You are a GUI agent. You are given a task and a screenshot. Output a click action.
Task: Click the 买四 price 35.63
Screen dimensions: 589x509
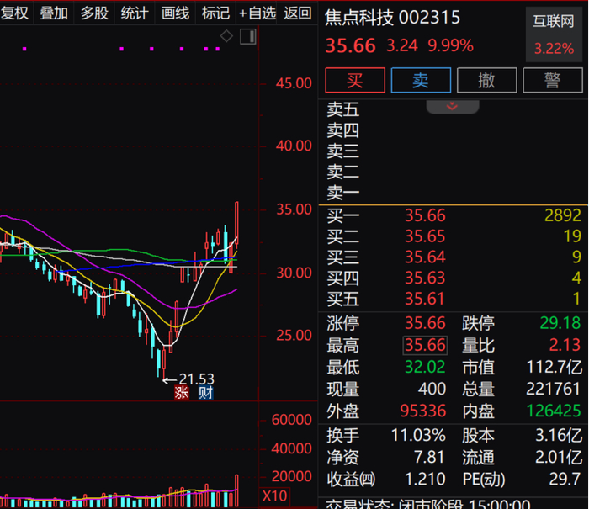click(x=425, y=278)
